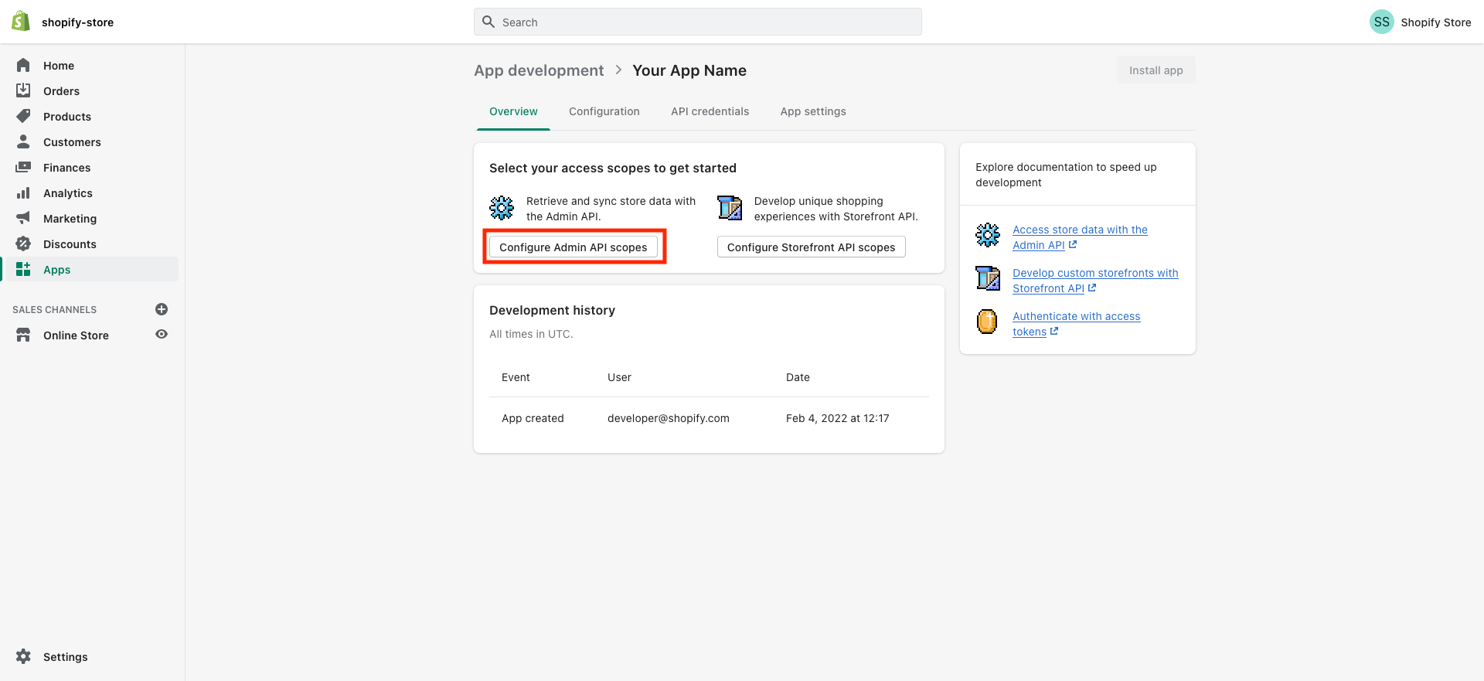
Task: View Online Store using eye icon
Action: [162, 335]
